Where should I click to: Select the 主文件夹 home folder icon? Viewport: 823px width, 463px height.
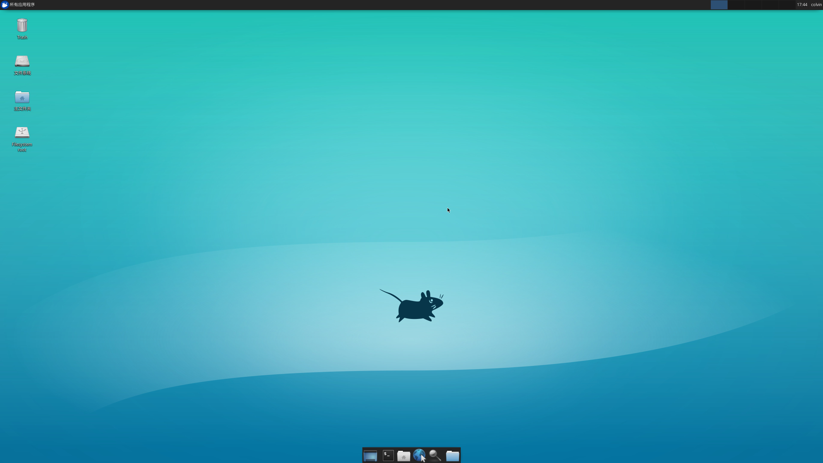click(x=22, y=101)
